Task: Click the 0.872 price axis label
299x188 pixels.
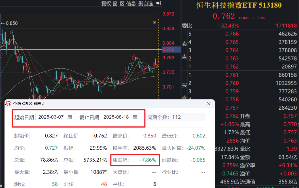Action: pos(168,14)
